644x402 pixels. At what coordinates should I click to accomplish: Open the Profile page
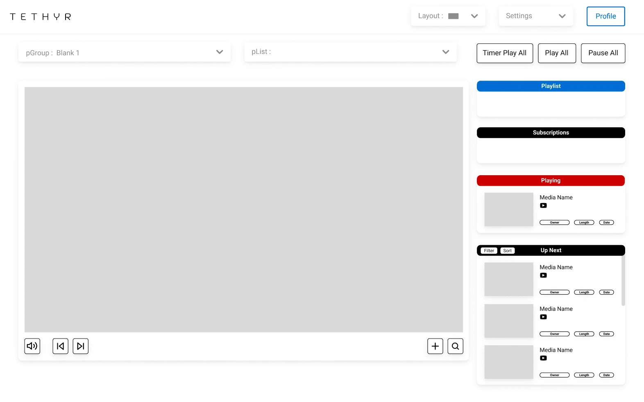pyautogui.click(x=606, y=16)
